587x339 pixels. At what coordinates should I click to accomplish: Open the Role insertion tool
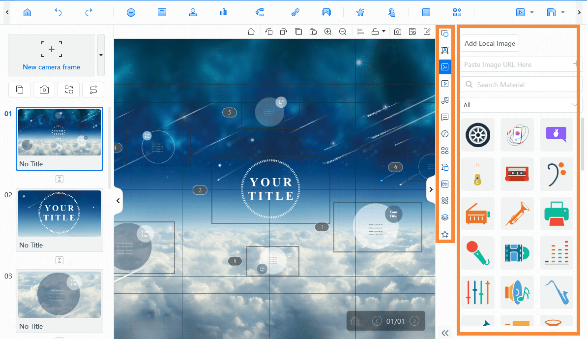pyautogui.click(x=193, y=12)
